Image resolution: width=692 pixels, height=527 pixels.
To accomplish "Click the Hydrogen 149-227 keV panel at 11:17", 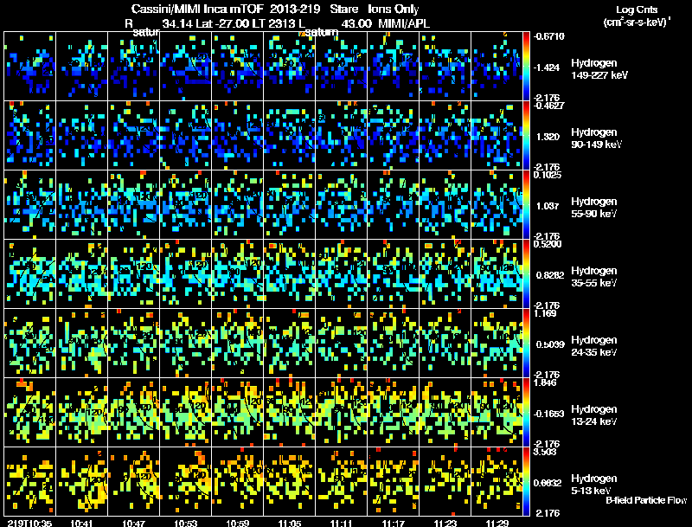I will pos(394,67).
